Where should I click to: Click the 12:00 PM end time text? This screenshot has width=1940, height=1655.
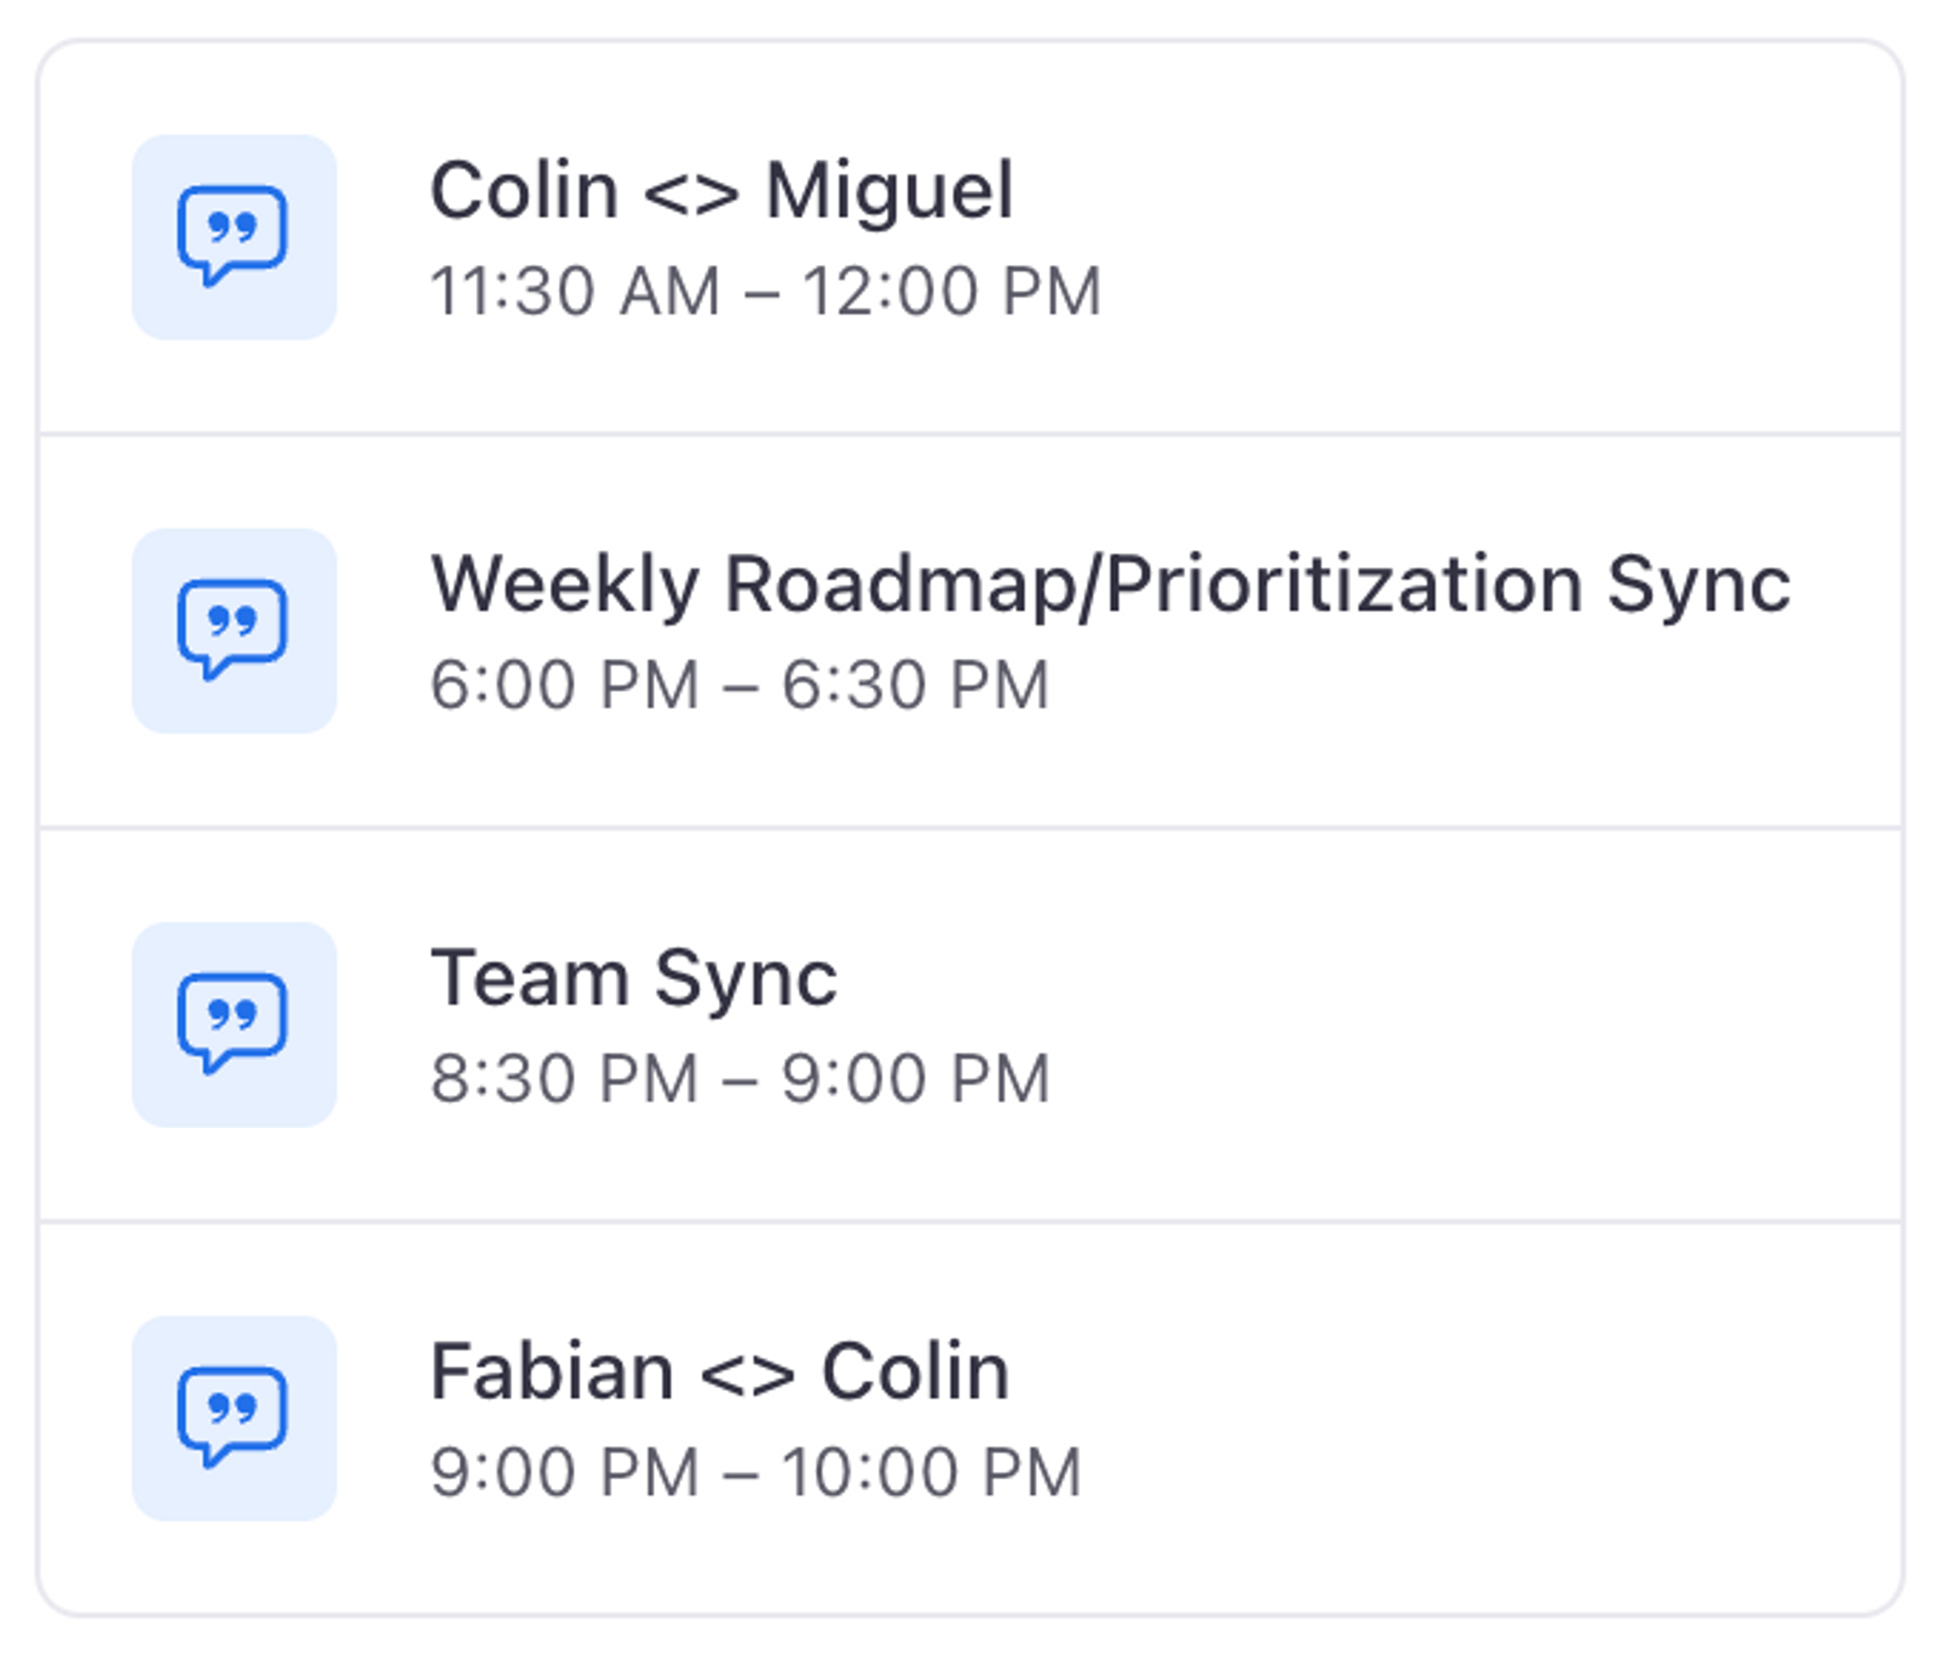(952, 291)
